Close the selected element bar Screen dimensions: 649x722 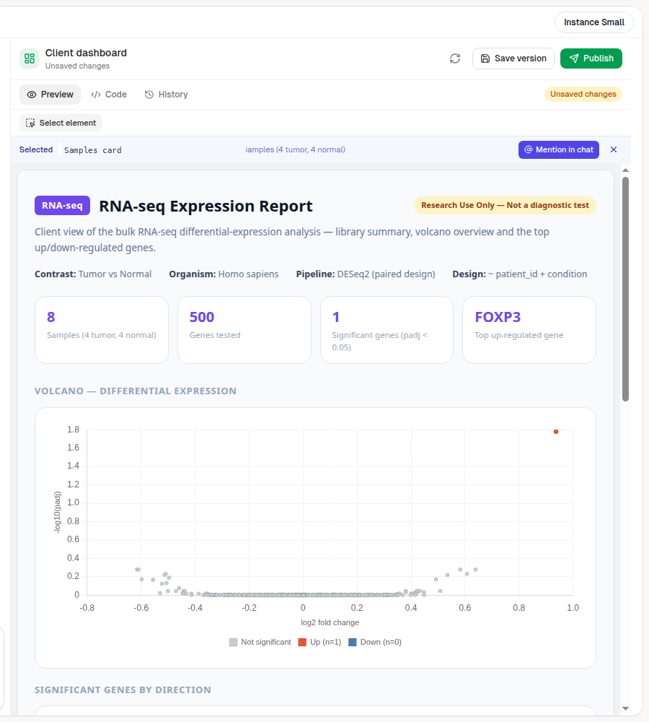click(614, 149)
